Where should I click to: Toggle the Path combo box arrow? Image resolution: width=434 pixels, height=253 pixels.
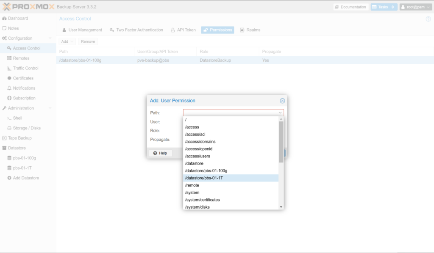(280, 113)
